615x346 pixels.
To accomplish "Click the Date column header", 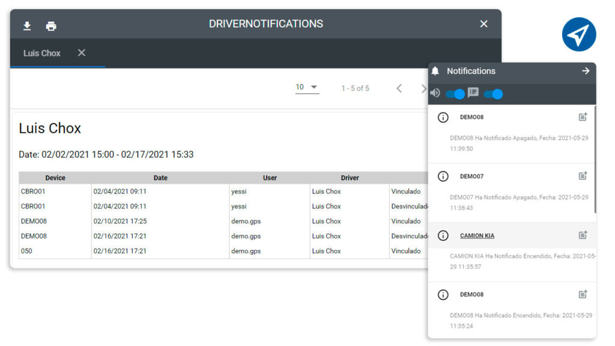I will click(x=160, y=178).
